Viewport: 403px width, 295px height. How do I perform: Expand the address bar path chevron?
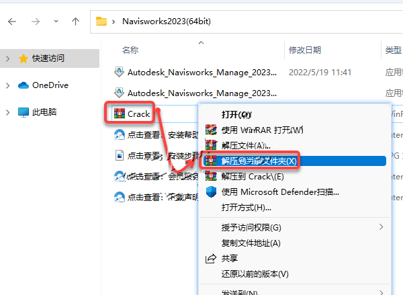(114, 22)
